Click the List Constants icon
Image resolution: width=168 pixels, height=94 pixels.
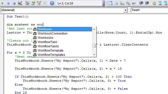tap(116, 3)
